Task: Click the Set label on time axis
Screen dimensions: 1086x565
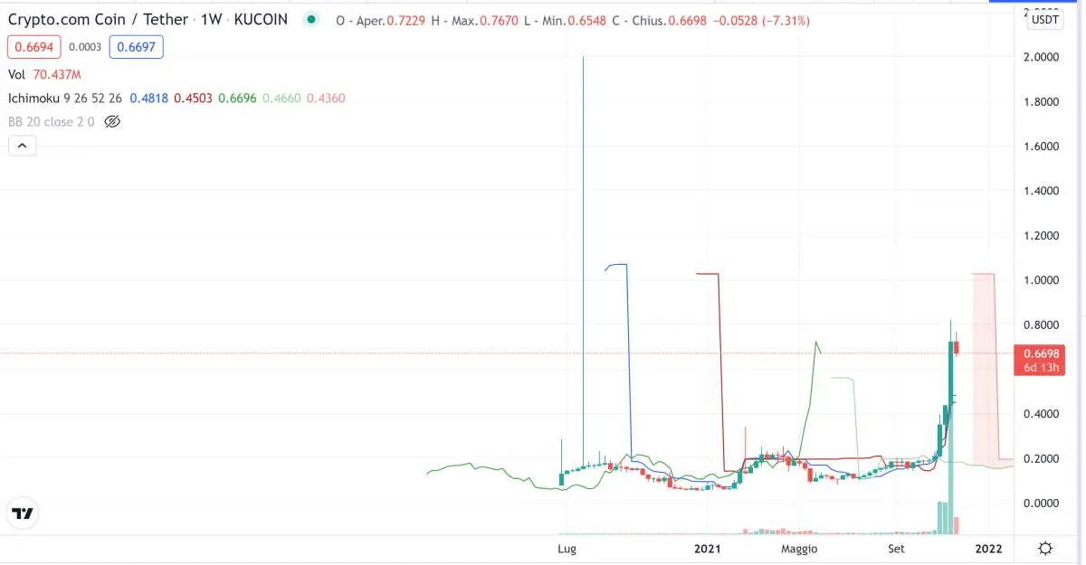Action: pyautogui.click(x=896, y=549)
